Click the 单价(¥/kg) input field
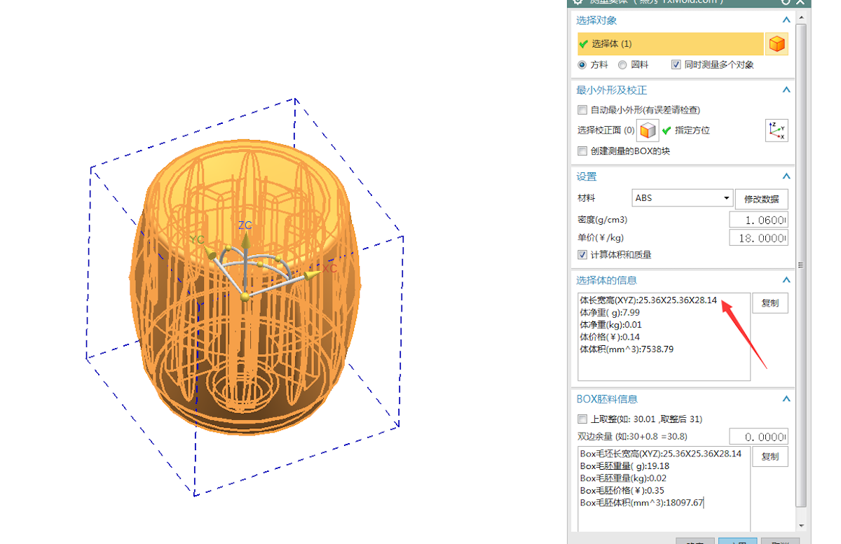841x544 pixels. (x=758, y=238)
